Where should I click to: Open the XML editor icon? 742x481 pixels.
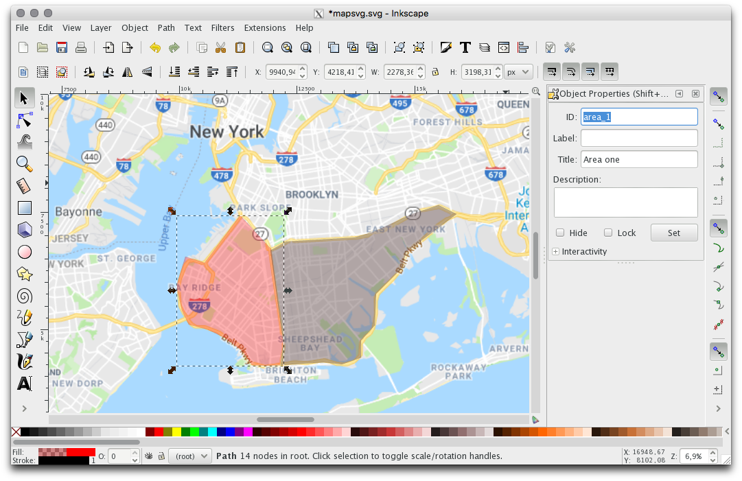504,47
